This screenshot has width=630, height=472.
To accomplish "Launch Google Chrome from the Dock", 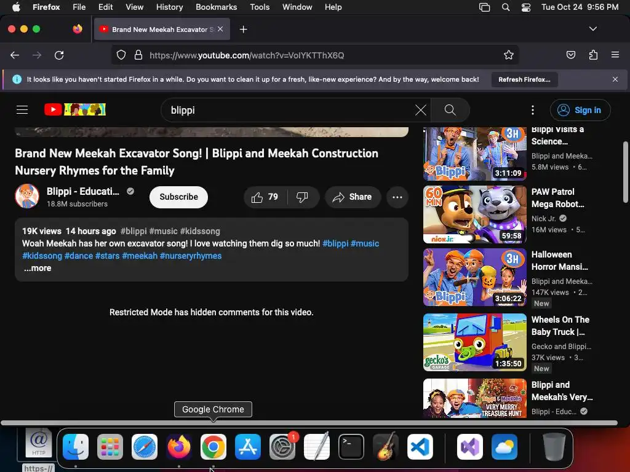I will (213, 447).
